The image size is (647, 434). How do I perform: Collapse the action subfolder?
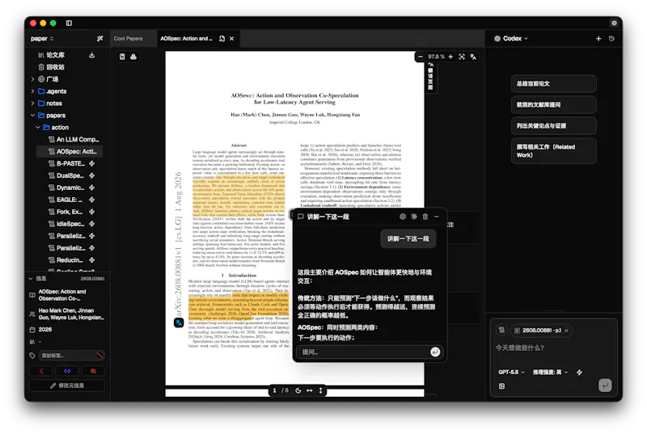click(38, 128)
